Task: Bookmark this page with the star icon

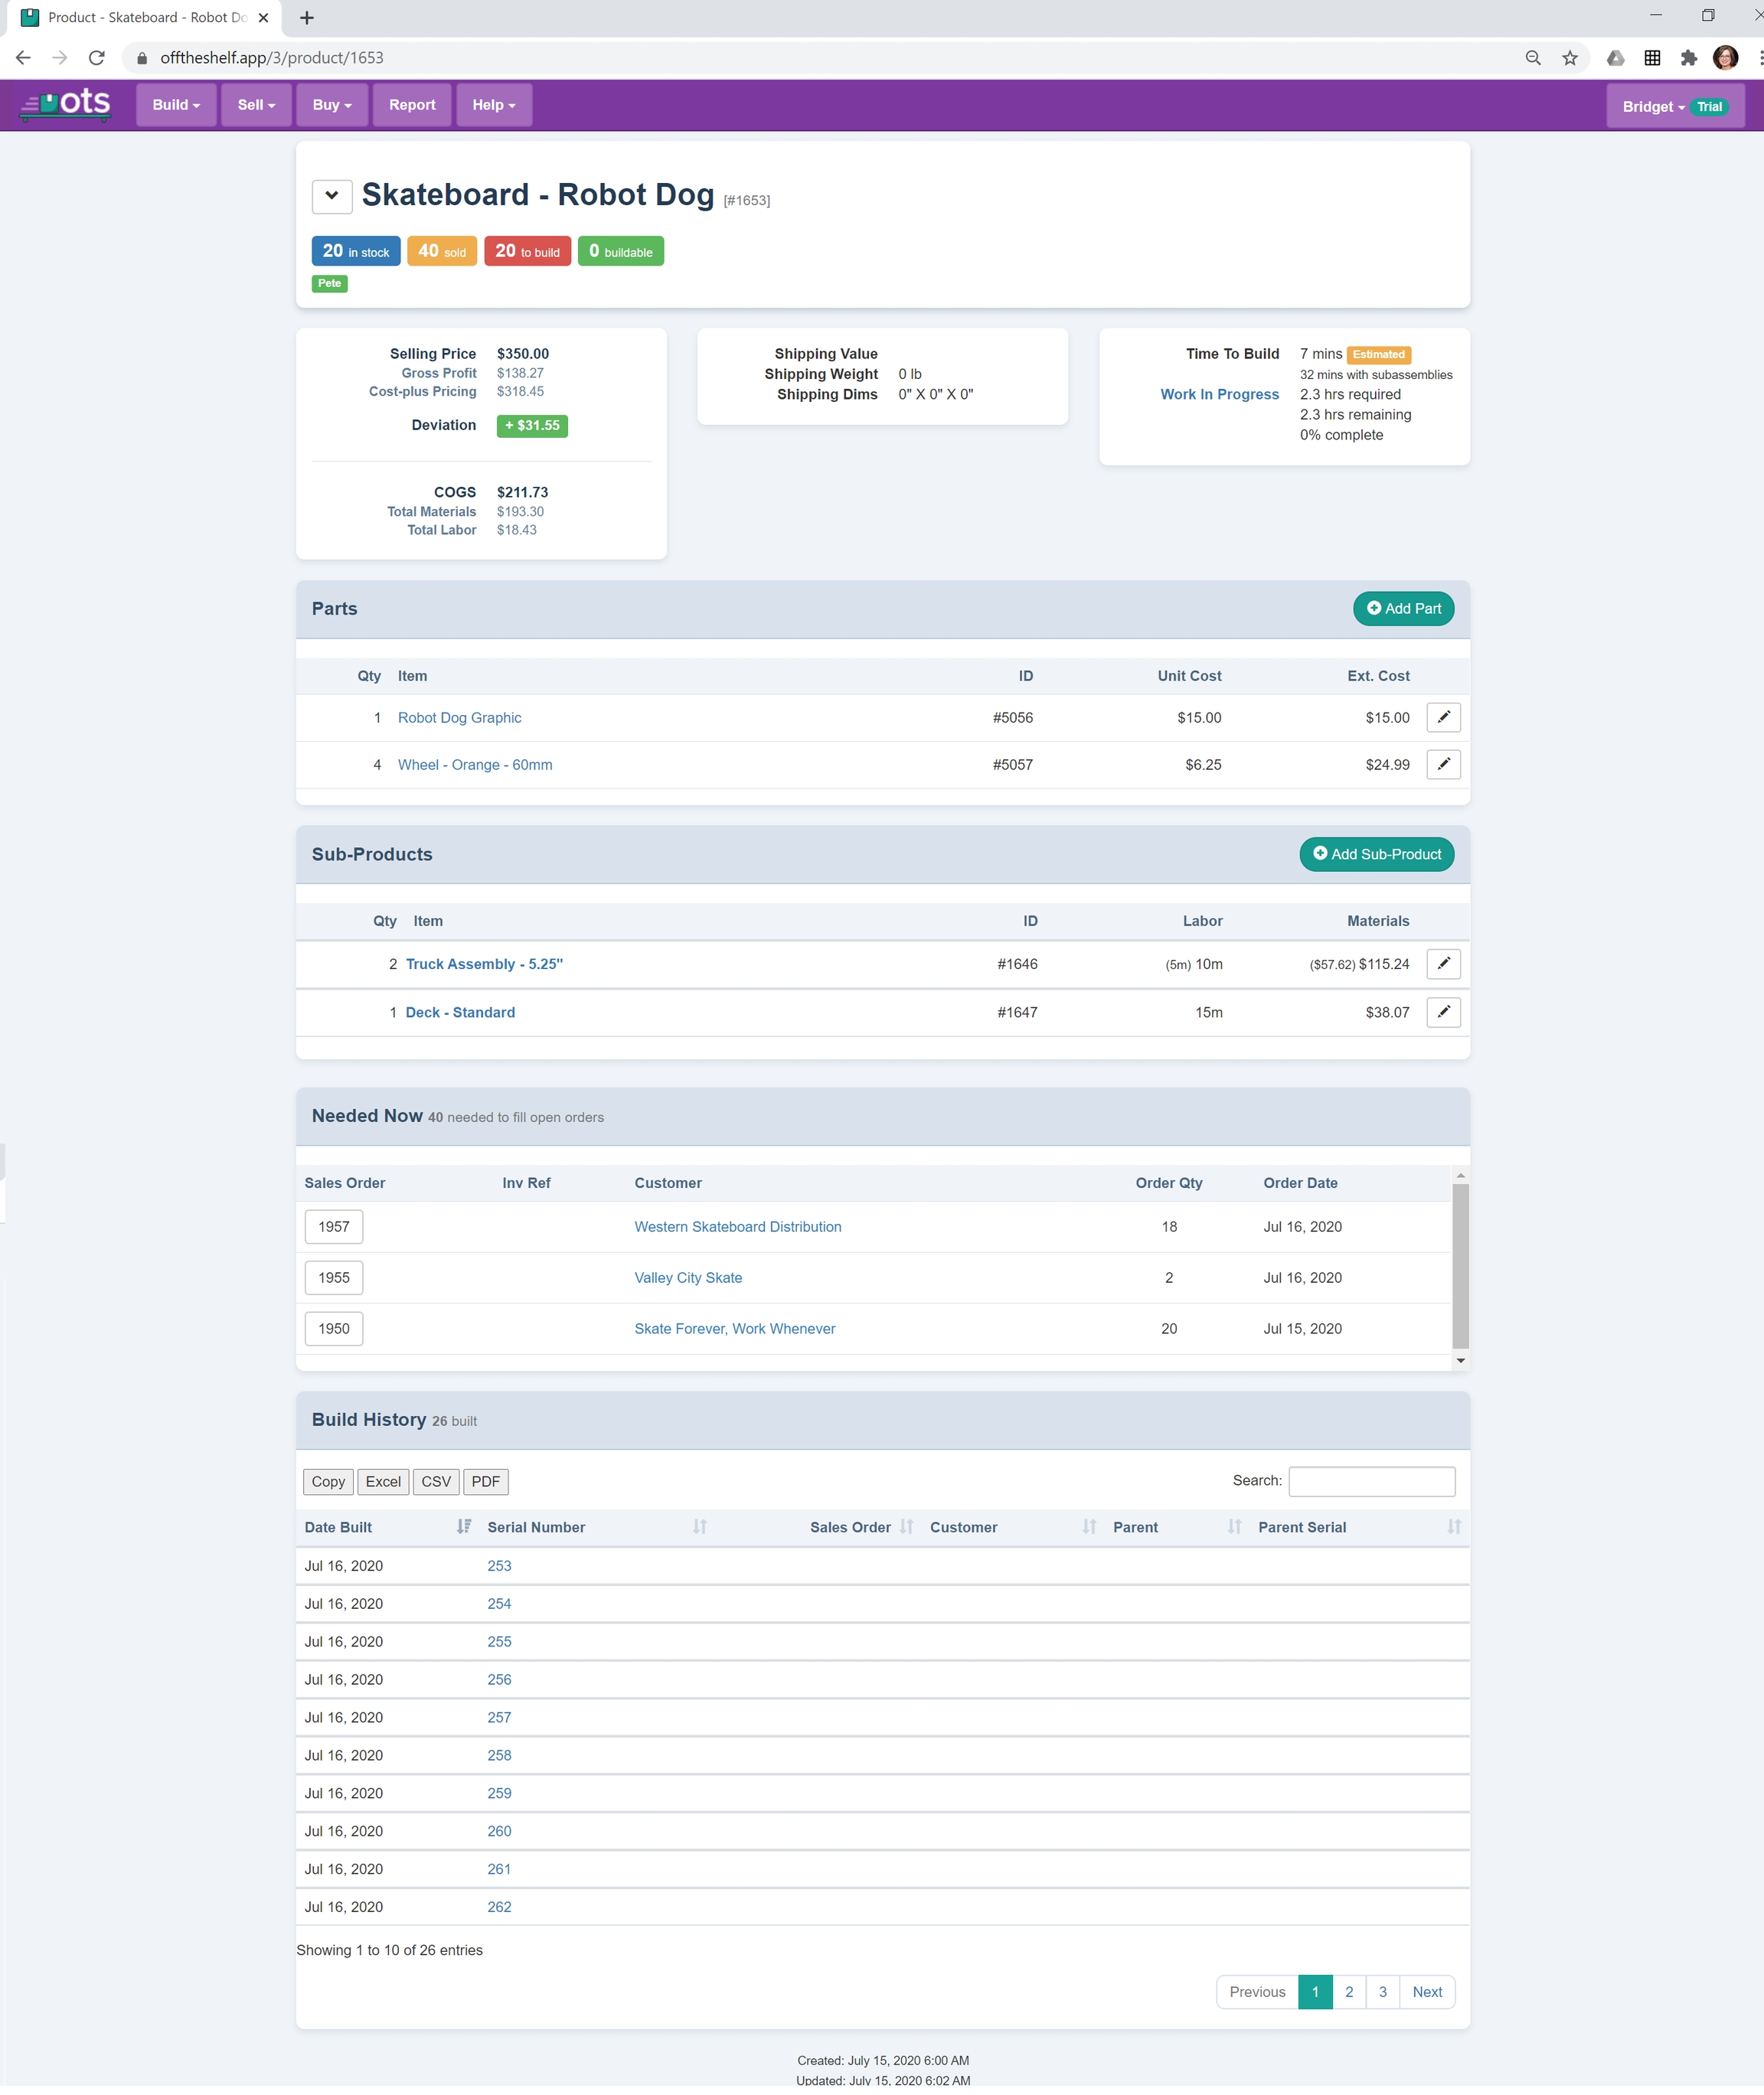Action: point(1569,58)
